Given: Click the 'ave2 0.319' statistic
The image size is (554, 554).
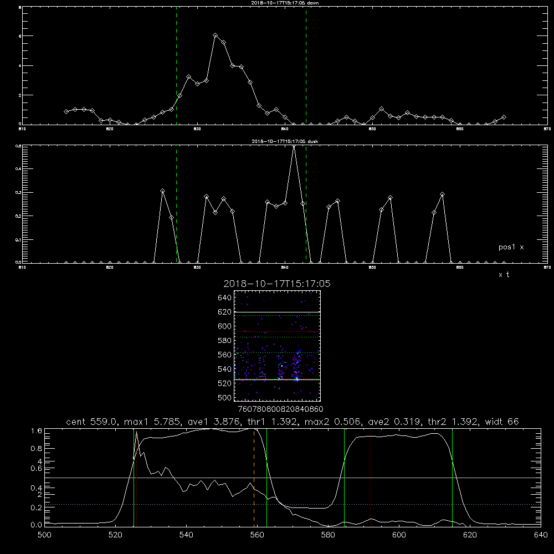Looking at the screenshot, I should (x=394, y=422).
